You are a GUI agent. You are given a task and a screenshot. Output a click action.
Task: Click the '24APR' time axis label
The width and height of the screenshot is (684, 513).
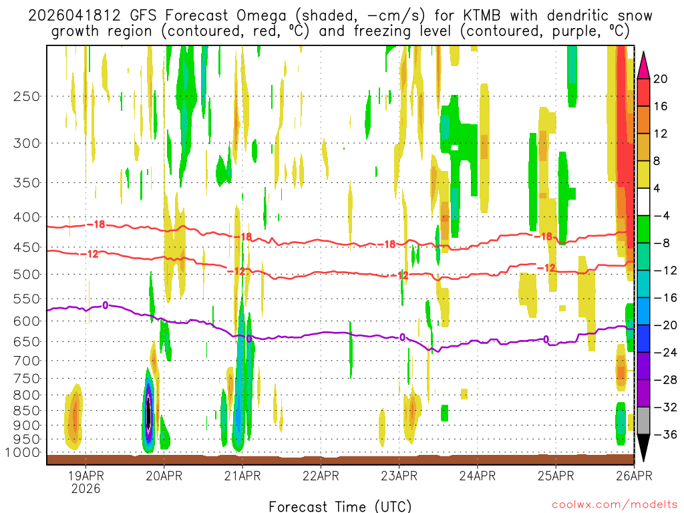point(477,476)
